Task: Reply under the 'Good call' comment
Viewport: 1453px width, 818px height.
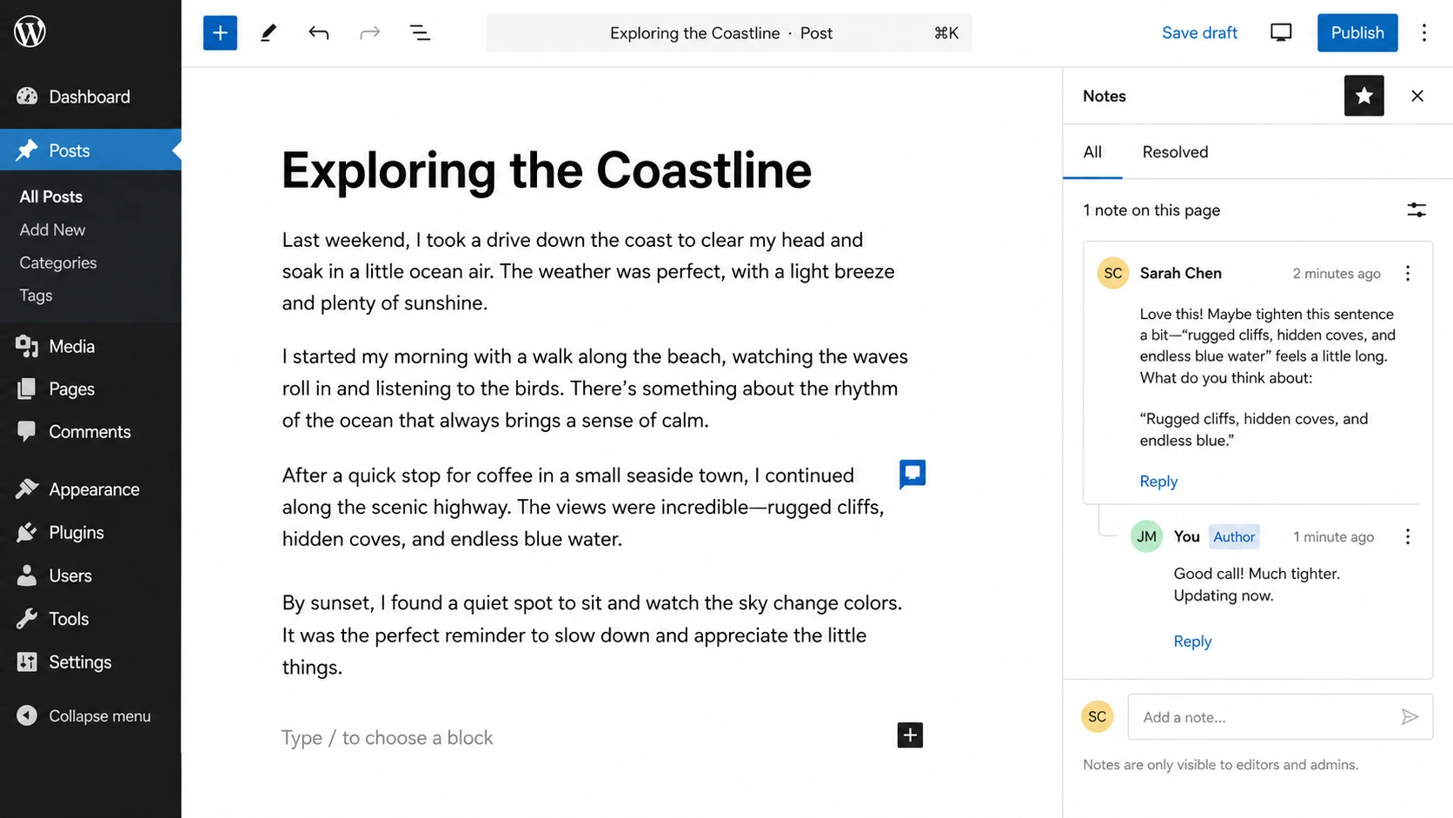Action: tap(1192, 642)
